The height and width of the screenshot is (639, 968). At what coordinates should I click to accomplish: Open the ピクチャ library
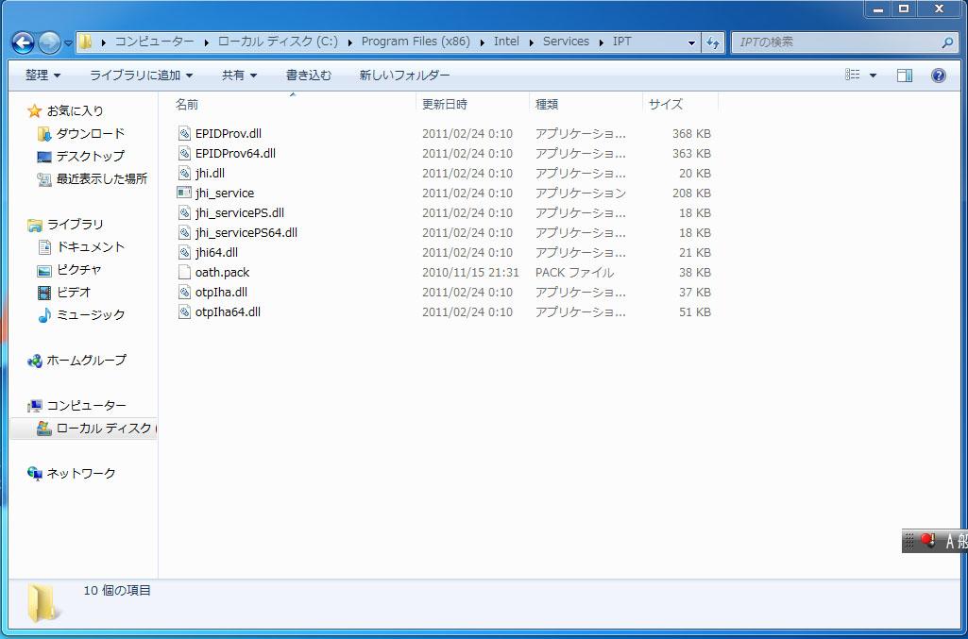click(x=78, y=270)
